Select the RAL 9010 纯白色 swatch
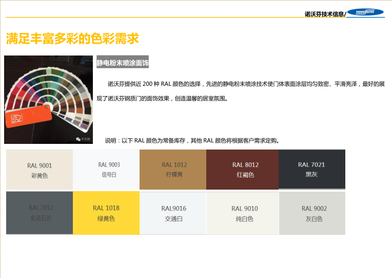Screen dimensions: 392x278 pos(243,213)
